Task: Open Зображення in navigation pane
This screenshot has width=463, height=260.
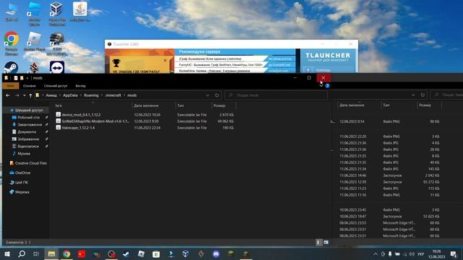Action: pyautogui.click(x=28, y=139)
